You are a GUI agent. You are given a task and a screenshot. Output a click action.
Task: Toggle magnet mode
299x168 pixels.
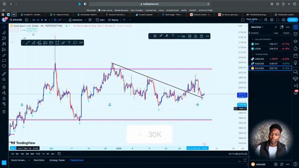point(4,87)
